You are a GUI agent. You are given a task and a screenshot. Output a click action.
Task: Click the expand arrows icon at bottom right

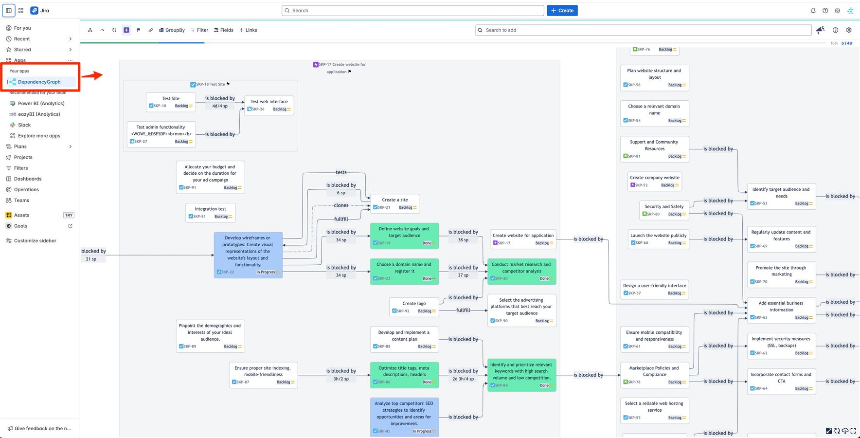829,431
